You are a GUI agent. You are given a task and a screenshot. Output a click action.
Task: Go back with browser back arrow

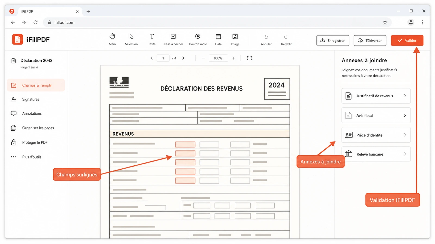coord(13,22)
